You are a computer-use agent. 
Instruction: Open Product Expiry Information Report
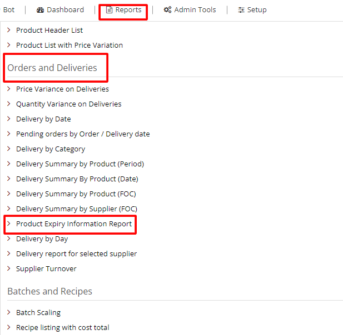pos(74,224)
